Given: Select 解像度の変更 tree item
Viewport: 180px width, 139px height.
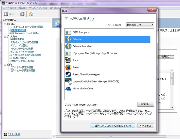Looking at the screenshot, I should [17, 39].
